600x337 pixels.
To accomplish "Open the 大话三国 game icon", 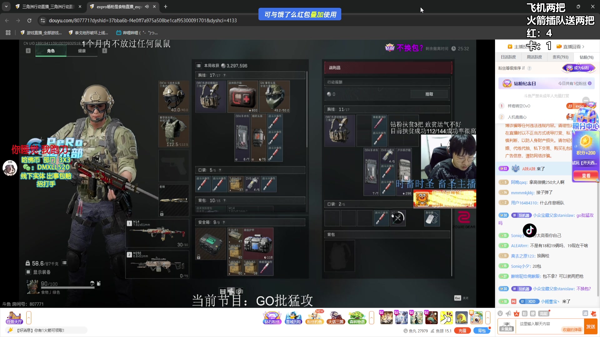I will pos(336,318).
